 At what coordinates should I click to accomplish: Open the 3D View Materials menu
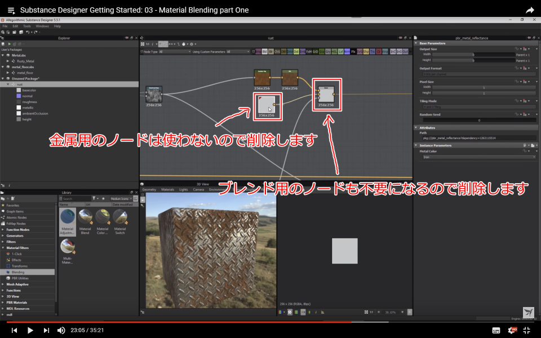168,190
